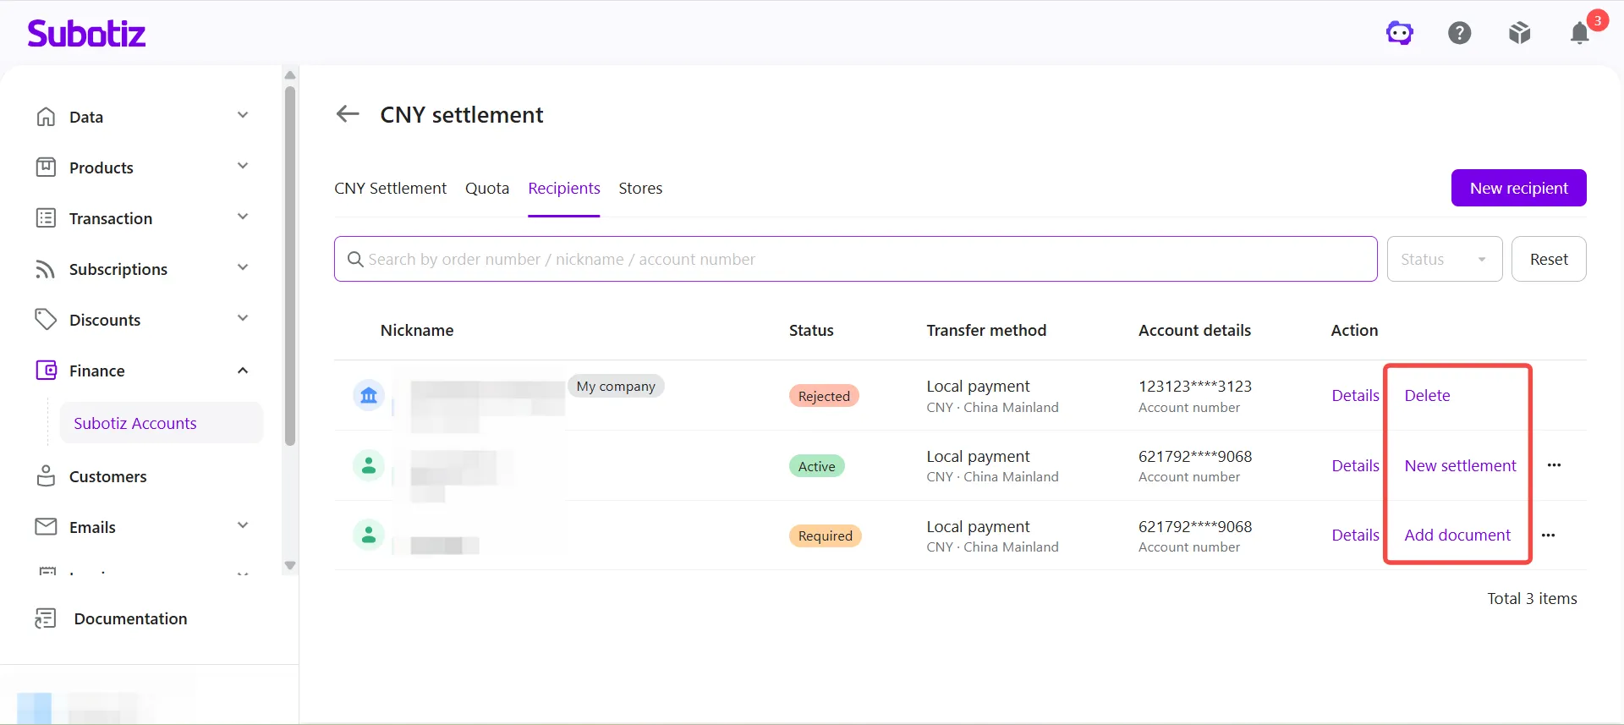Viewport: 1624px width, 725px height.
Task: Open the package box icon in header
Action: point(1520,33)
